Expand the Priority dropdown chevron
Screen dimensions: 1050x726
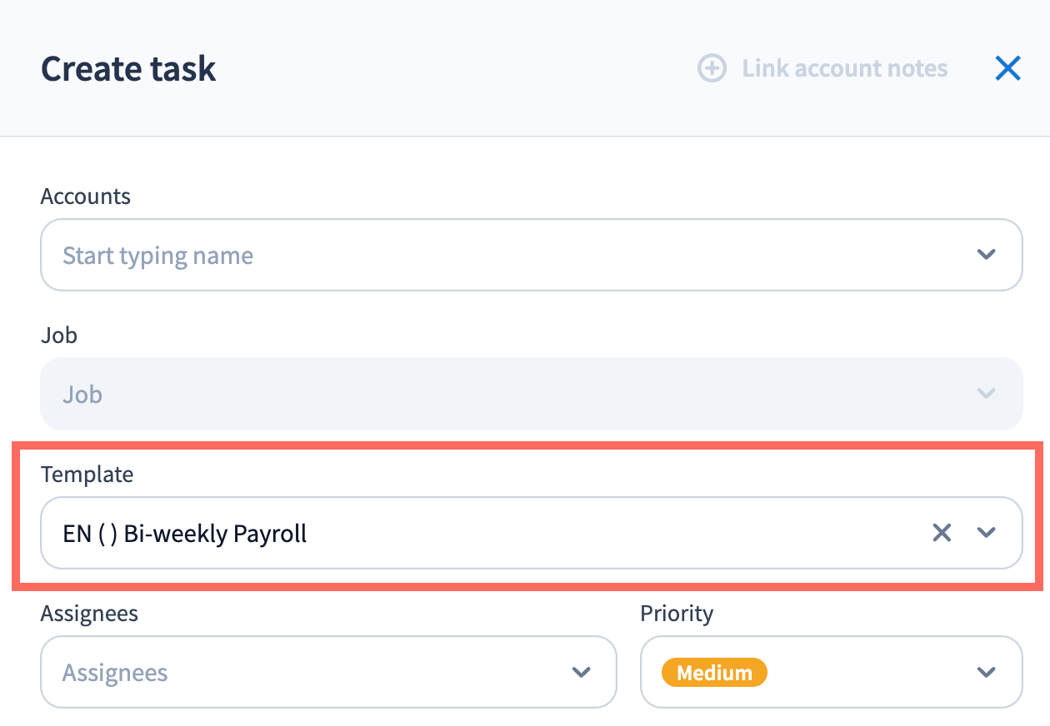986,672
